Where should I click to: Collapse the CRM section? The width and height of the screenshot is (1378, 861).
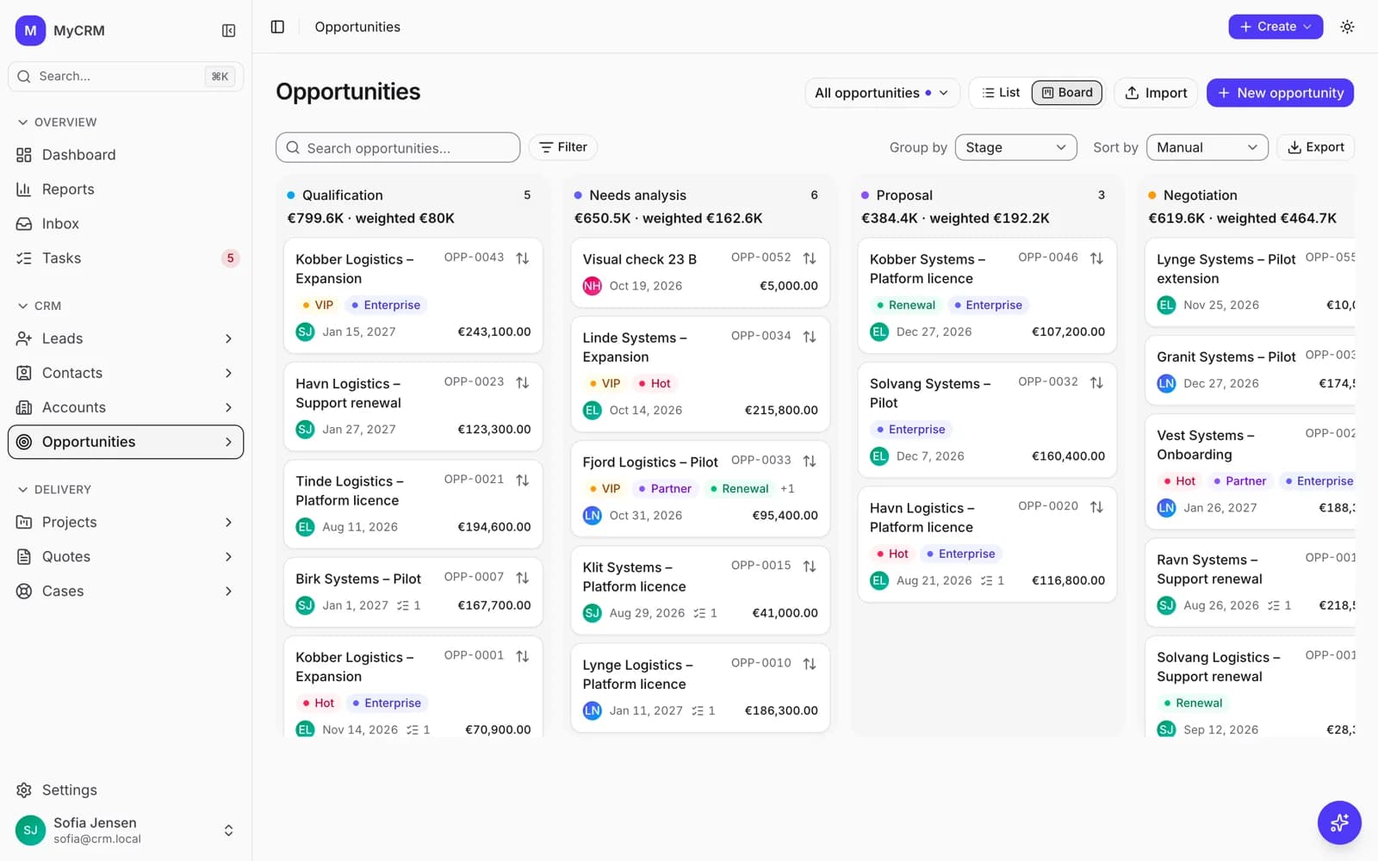(40, 306)
